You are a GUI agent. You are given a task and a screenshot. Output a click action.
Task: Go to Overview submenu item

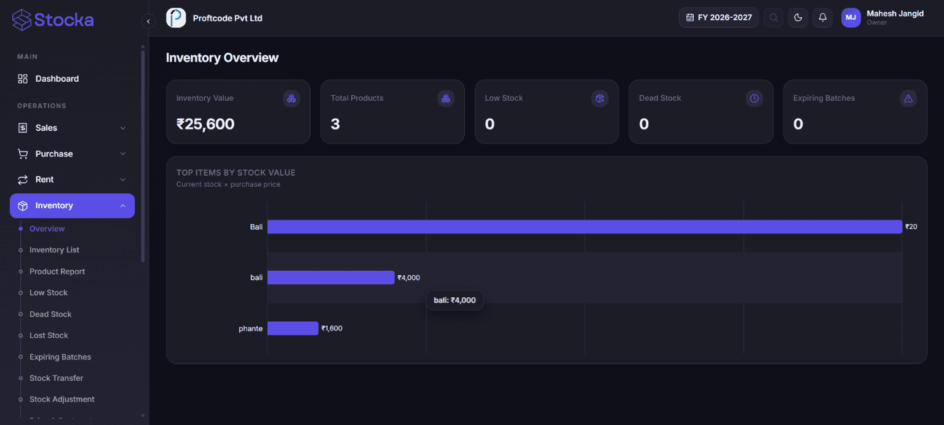pyautogui.click(x=47, y=228)
